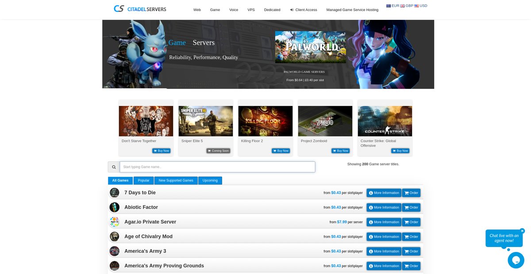Open America's Army Proving Grounds title
This screenshot has height=274, width=531.
pyautogui.click(x=164, y=266)
